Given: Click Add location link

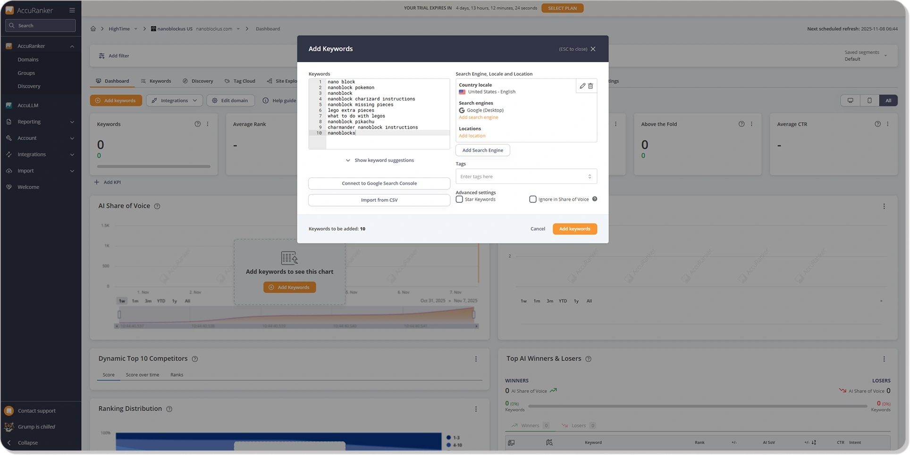Looking at the screenshot, I should (x=472, y=136).
